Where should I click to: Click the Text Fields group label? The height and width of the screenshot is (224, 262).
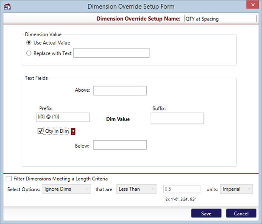point(36,78)
